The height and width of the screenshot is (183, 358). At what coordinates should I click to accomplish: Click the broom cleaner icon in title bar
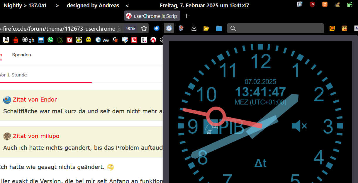[337, 4]
